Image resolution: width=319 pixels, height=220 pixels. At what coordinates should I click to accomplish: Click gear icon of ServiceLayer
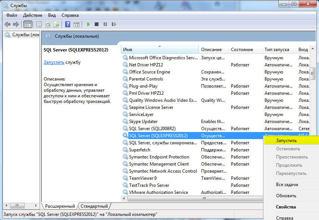(x=125, y=114)
